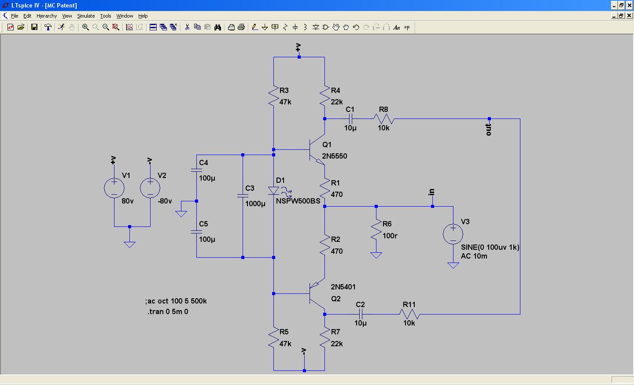Screen dimensions: 634x385
Task: Open an existing file
Action: coord(21,27)
